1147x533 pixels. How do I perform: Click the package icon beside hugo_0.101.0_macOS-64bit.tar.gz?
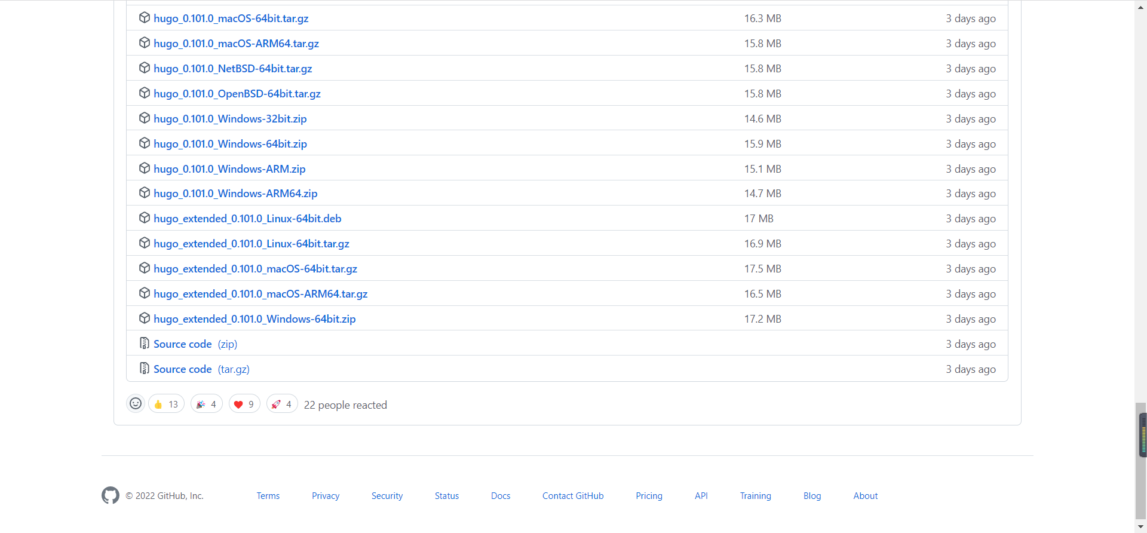[144, 18]
